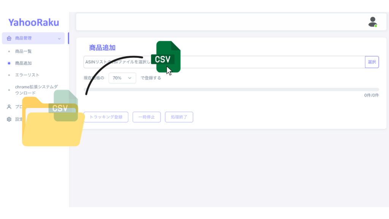Click the person icon in sidebar
Viewport: 389px width, 219px height.
pos(9,107)
